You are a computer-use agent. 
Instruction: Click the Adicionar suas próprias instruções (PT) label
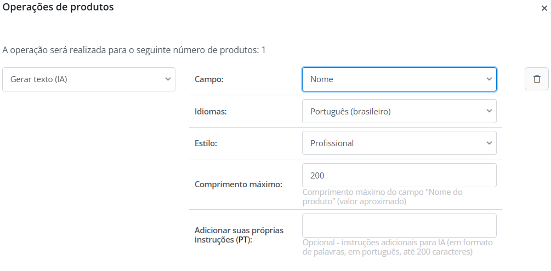(x=239, y=235)
